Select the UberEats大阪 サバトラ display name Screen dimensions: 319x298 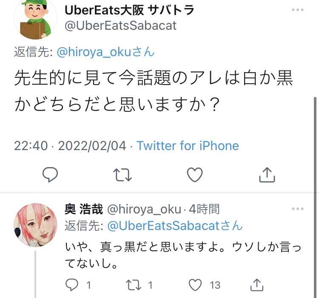129,10
